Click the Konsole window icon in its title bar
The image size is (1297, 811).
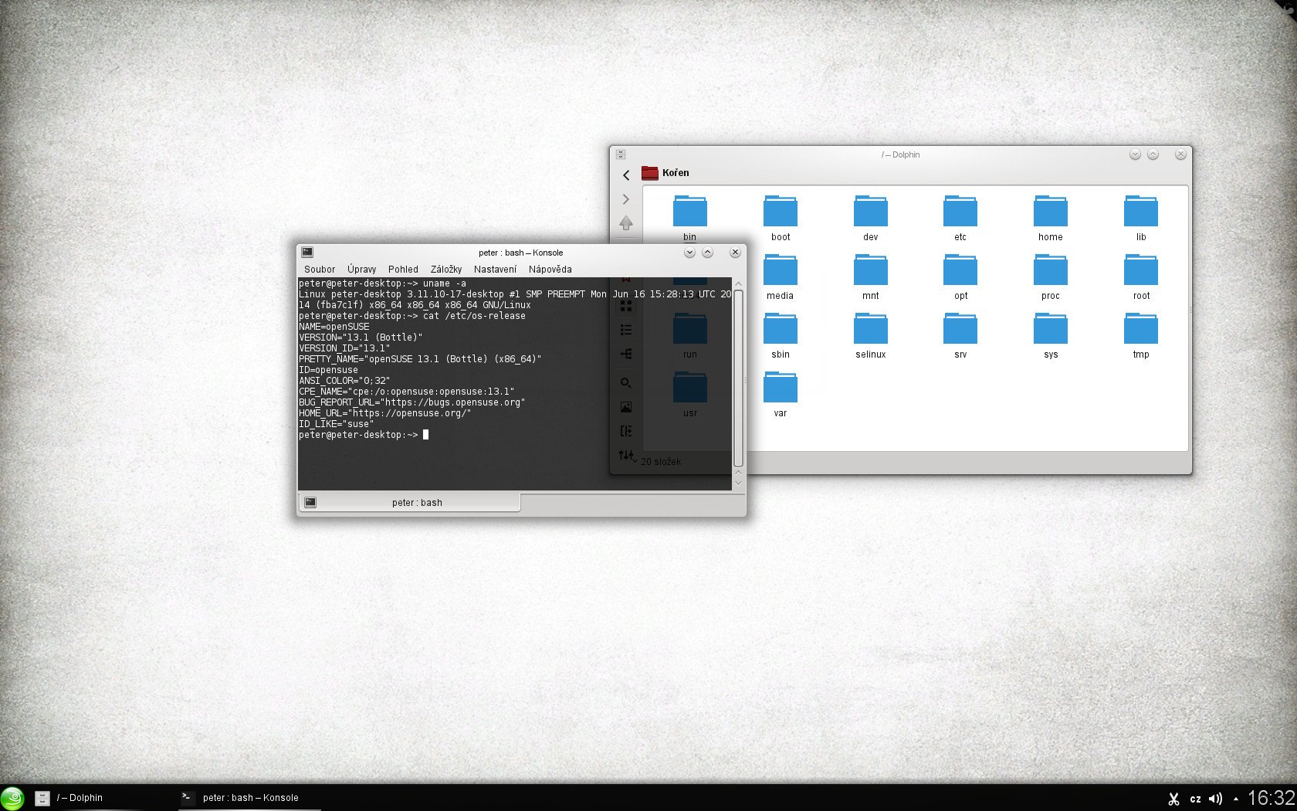coord(307,252)
